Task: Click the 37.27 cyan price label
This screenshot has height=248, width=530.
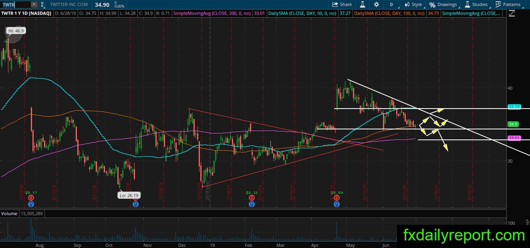Action: click(514, 107)
